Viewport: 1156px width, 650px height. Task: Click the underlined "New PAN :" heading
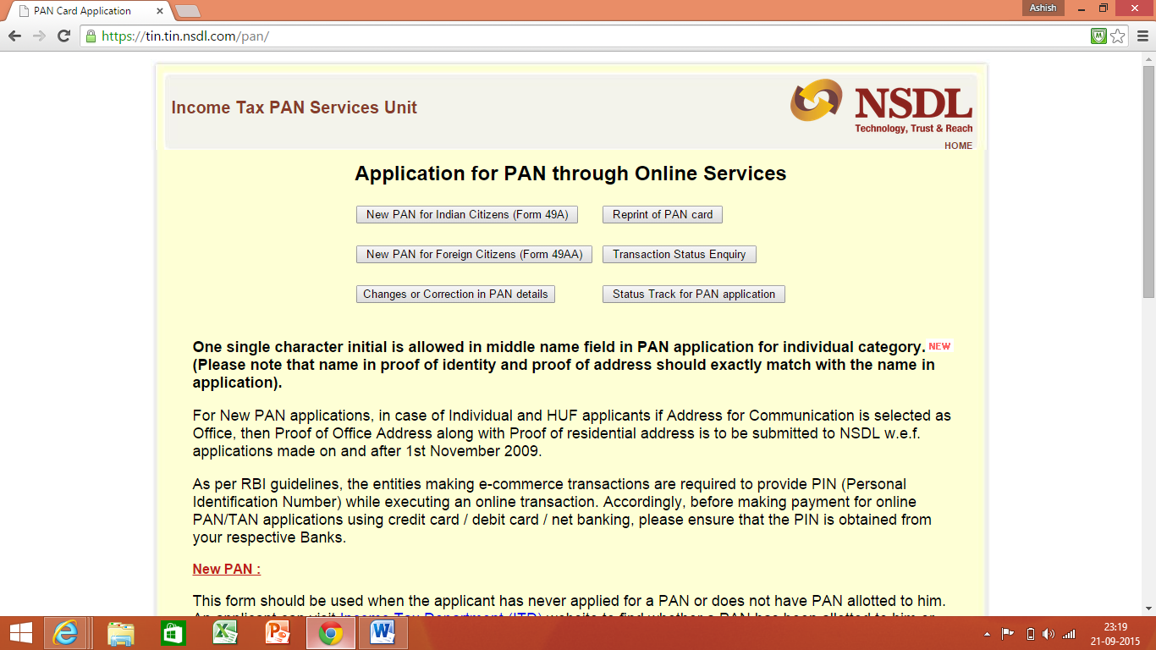(x=227, y=569)
